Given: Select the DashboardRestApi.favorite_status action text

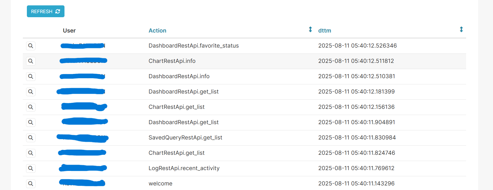Looking at the screenshot, I should [x=193, y=46].
